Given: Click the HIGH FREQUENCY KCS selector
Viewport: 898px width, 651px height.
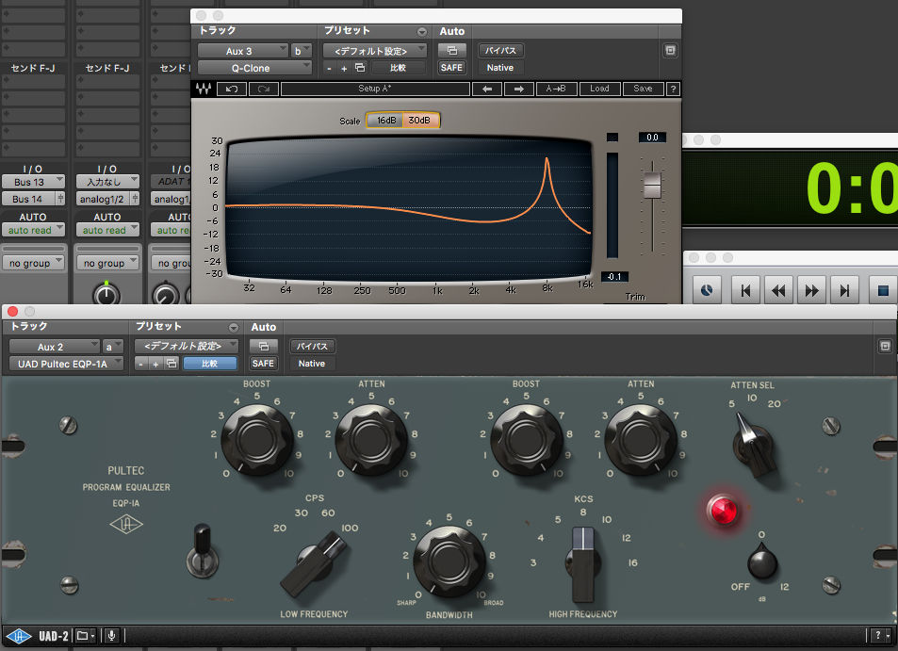Looking at the screenshot, I should (583, 564).
